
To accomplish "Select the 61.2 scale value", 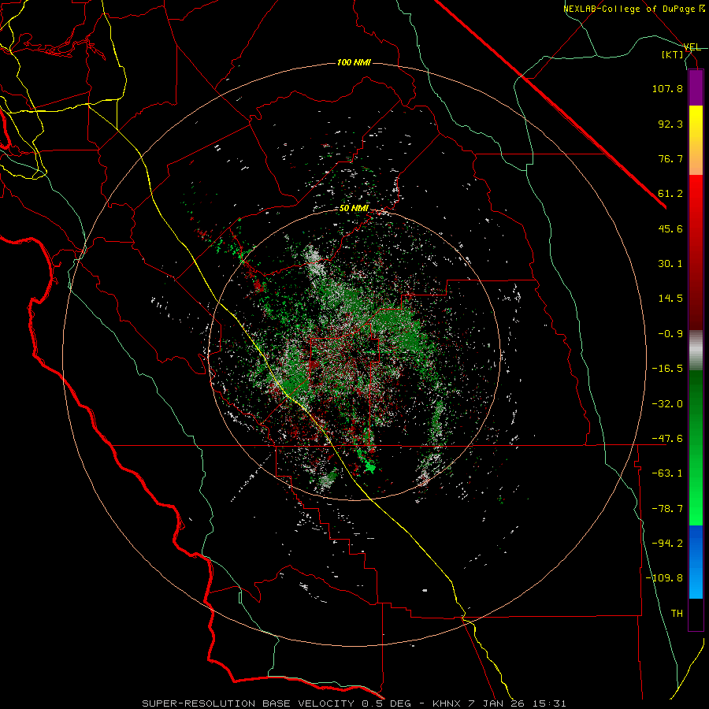I will point(670,194).
